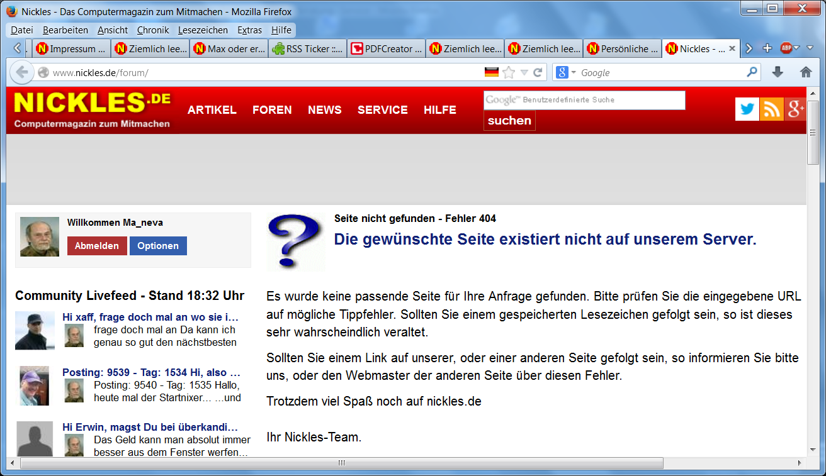Screen dimensions: 826x476
Task: Close the active Nickles tab
Action: [732, 48]
